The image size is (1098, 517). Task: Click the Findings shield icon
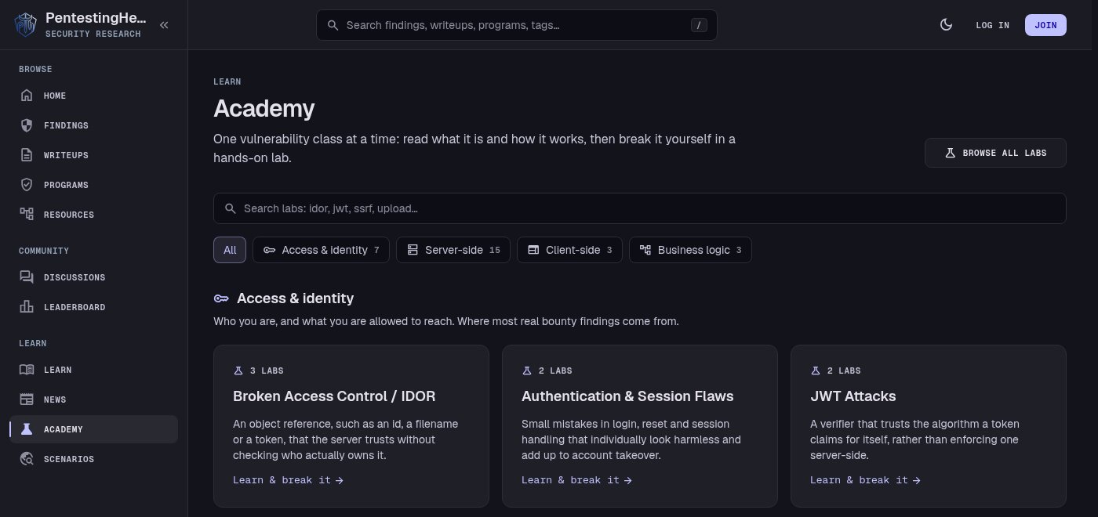pos(27,125)
